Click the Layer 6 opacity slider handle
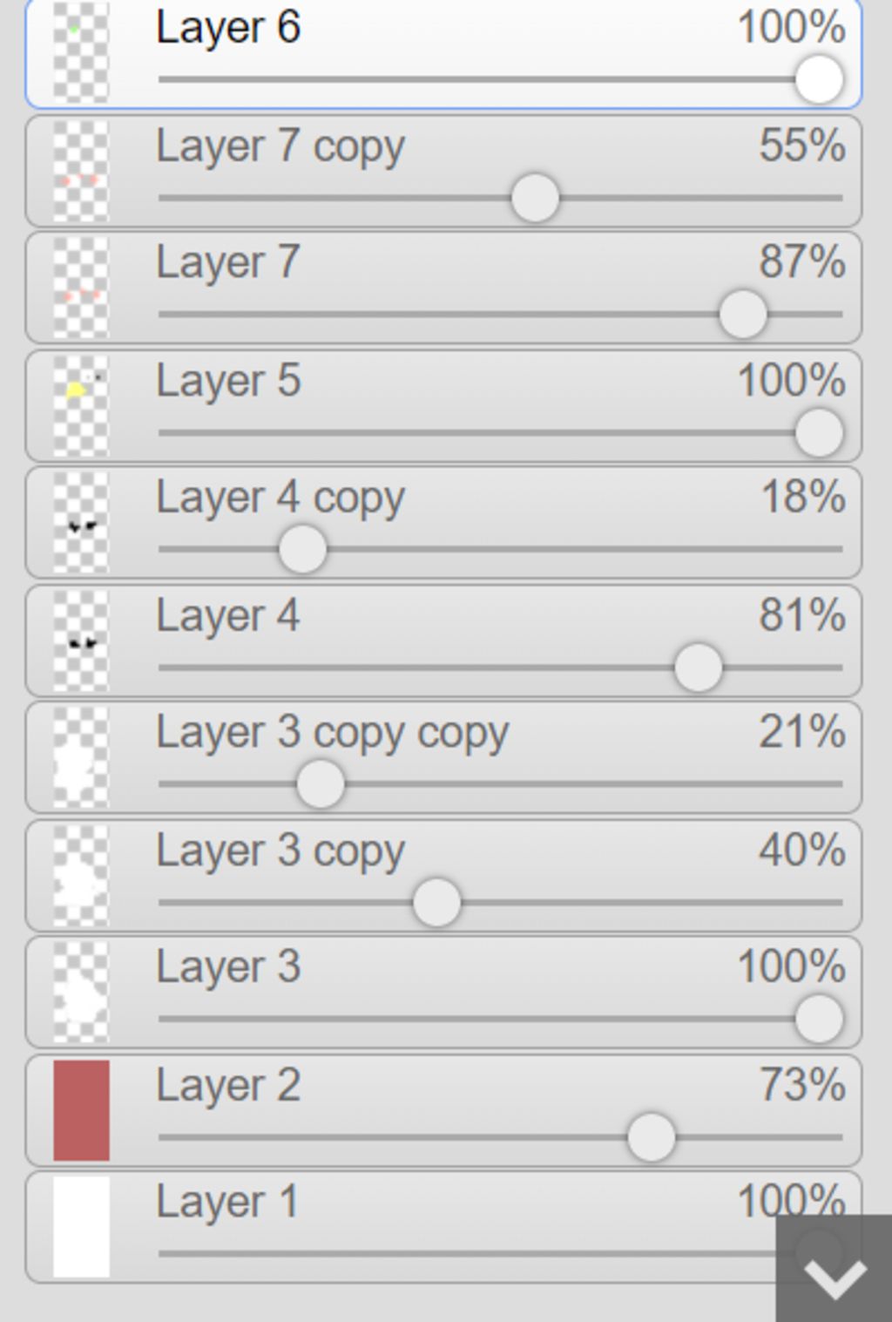The image size is (892, 1322). tap(819, 79)
